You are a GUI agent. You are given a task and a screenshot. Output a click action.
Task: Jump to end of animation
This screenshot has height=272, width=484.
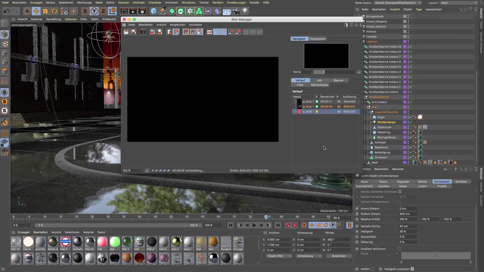click(x=278, y=225)
